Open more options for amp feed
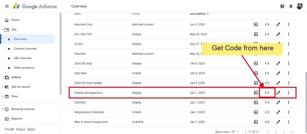The width and height of the screenshot is (307, 134). [x=288, y=73]
